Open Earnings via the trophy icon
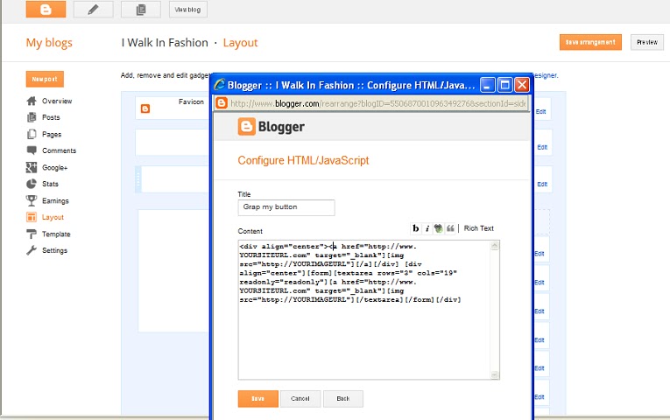The height and width of the screenshot is (420, 670). click(32, 200)
